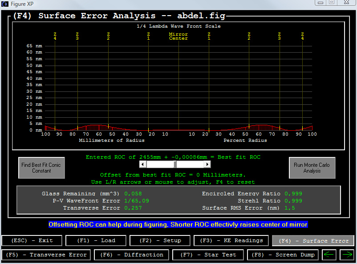
Task: Click the Strehl Ratio value 0,999
Action: tap(293, 201)
